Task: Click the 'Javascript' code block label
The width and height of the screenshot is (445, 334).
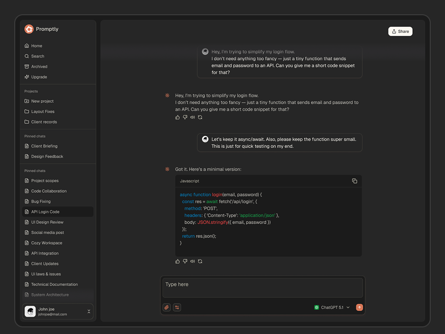Action: 189,181
